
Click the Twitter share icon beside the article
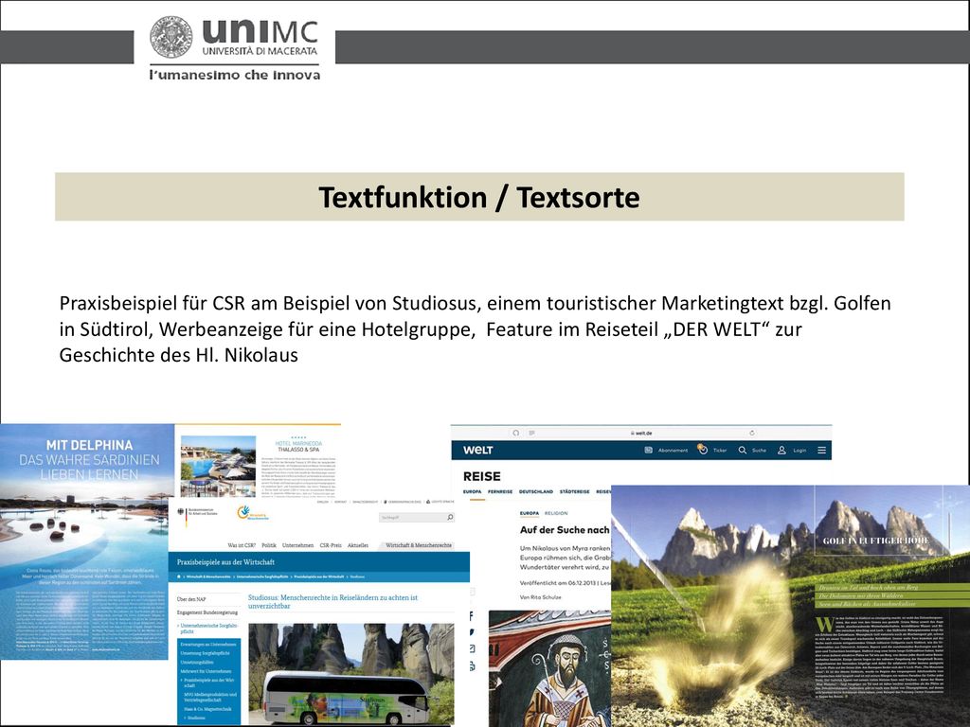472,632
